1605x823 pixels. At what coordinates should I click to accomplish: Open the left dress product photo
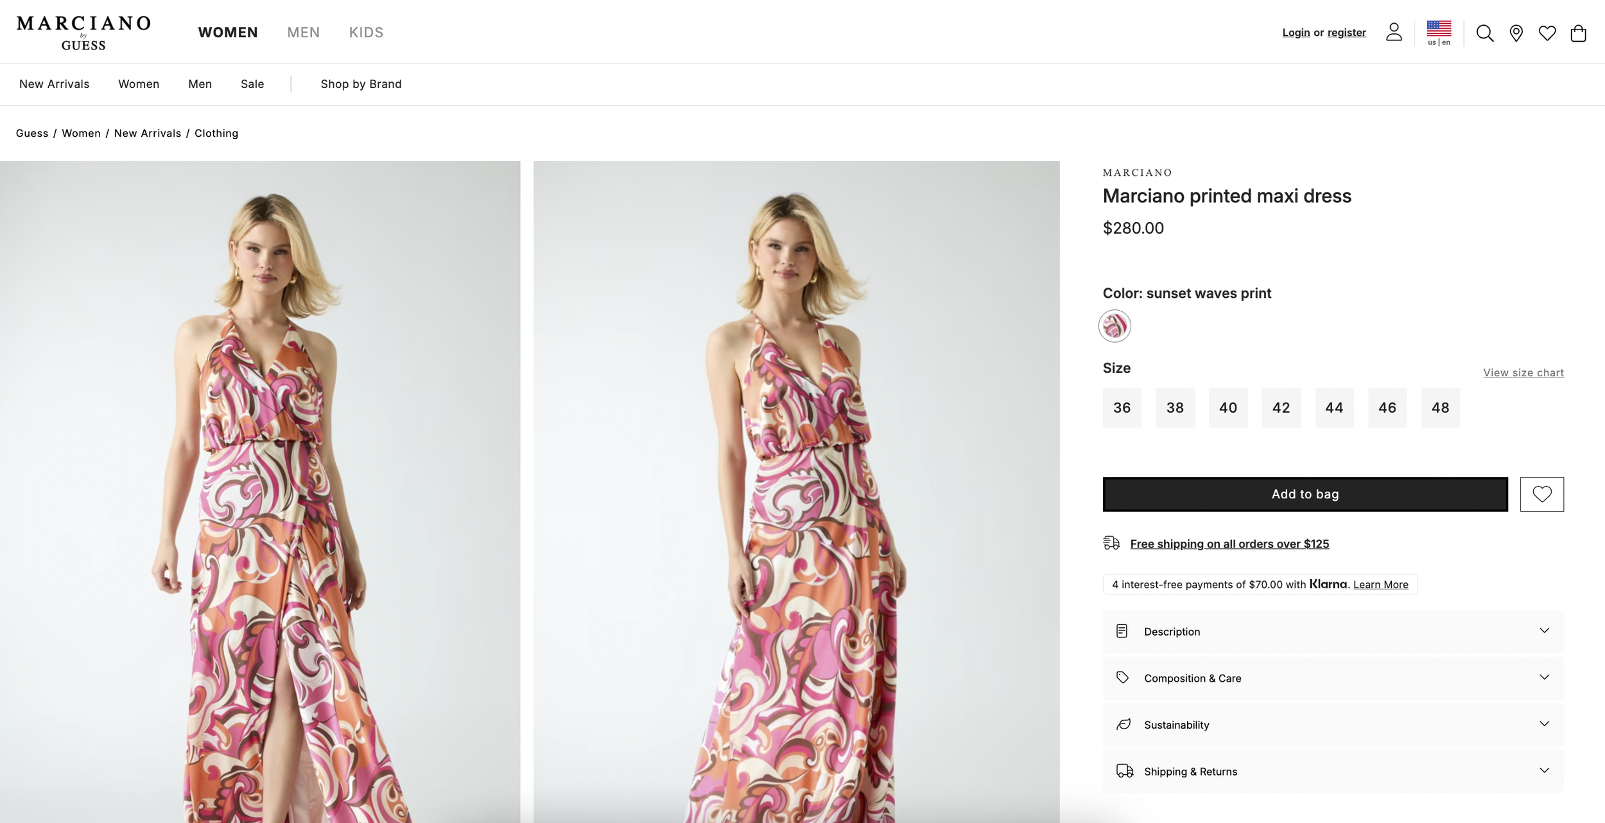click(x=260, y=492)
